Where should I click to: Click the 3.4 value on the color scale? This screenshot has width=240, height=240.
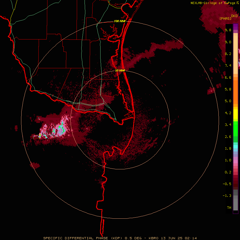(228, 125)
